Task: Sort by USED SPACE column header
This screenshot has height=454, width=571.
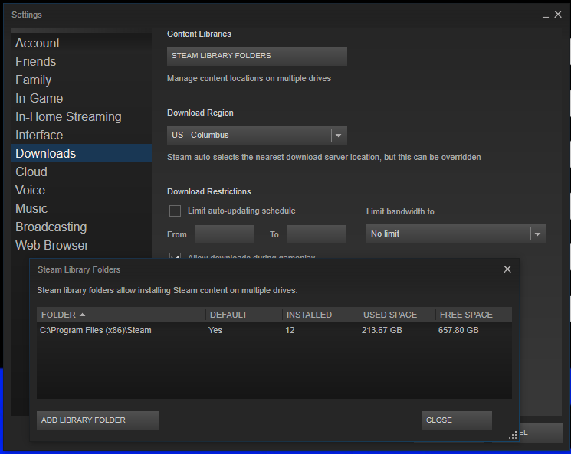Action: point(397,315)
